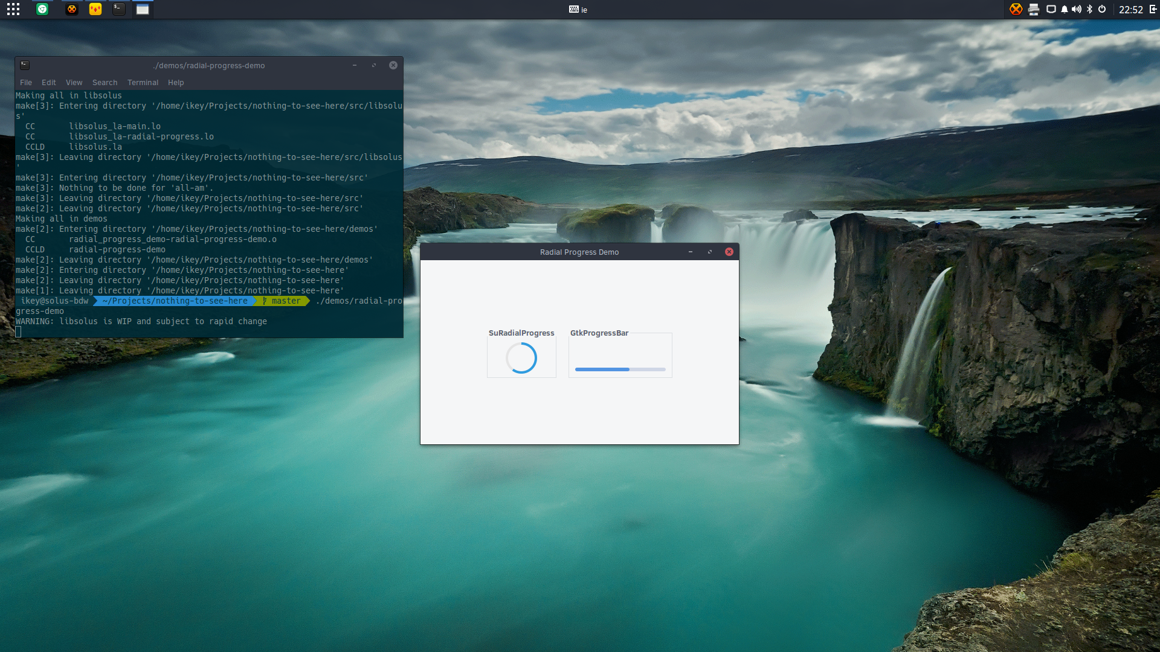Open the volume speaker icon
The width and height of the screenshot is (1160, 652).
1077,9
